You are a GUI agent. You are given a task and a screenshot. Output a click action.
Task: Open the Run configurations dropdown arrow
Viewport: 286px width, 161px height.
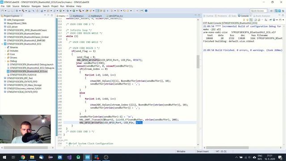pos(77,11)
